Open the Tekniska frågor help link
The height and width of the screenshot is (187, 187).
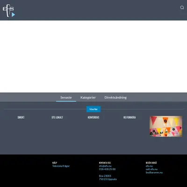pos(61,166)
